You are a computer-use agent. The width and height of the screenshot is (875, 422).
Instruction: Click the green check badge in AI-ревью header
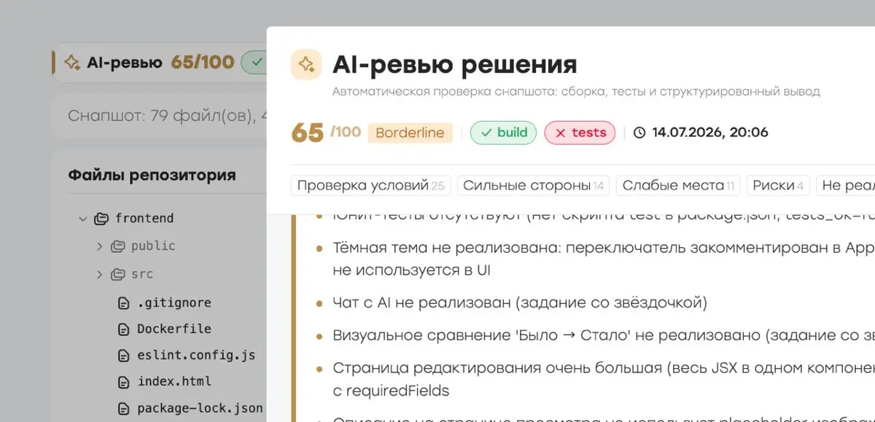coord(254,63)
